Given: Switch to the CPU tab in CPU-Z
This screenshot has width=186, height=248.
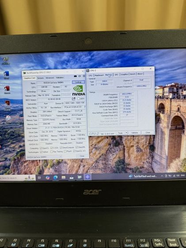Looking at the screenshot, I should click(91, 75).
